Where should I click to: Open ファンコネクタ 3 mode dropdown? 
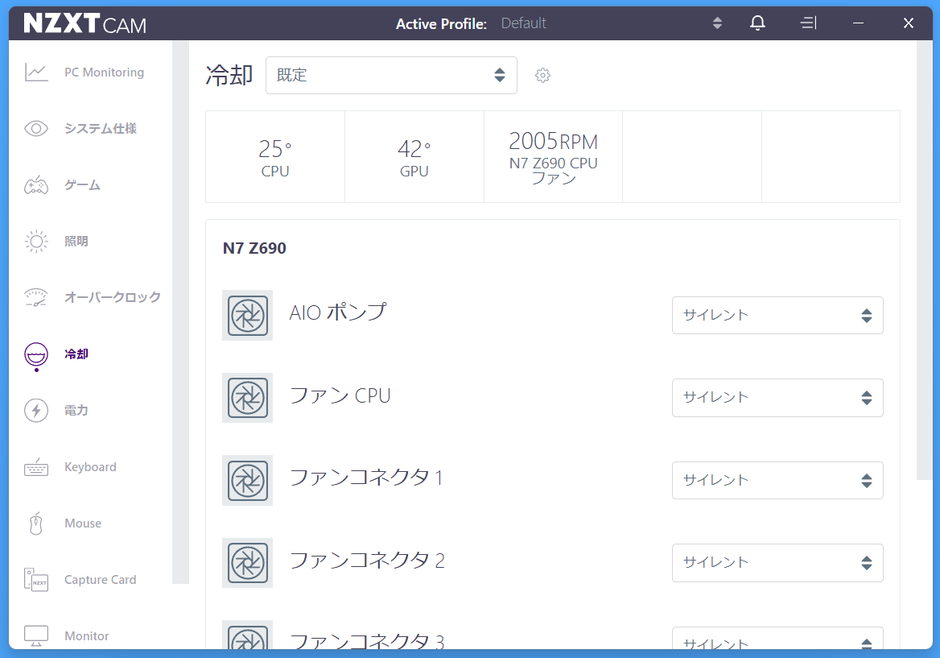777,639
